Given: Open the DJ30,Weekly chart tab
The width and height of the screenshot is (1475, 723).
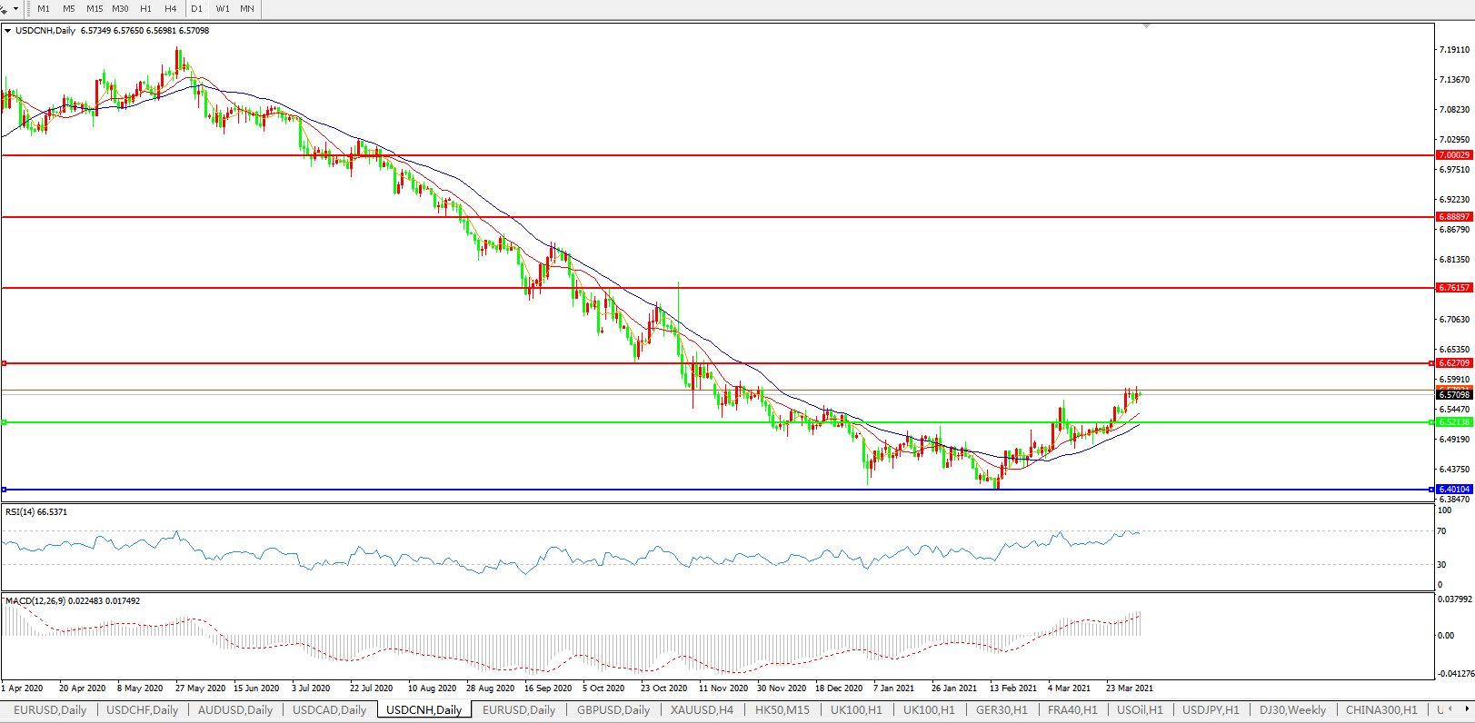Looking at the screenshot, I should click(x=1292, y=710).
